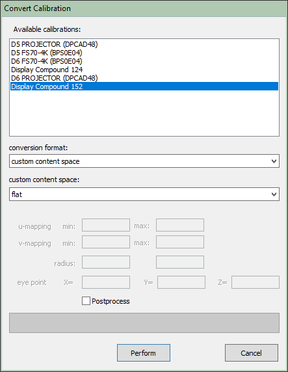Click the eye point X field

point(106,282)
